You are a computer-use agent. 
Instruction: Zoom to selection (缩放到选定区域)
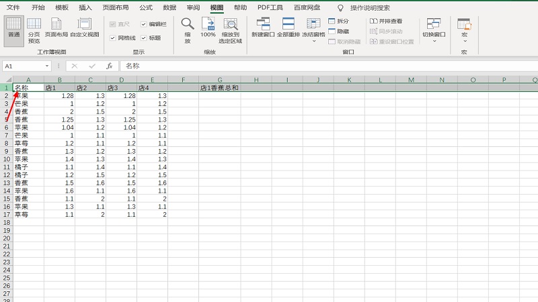231,30
